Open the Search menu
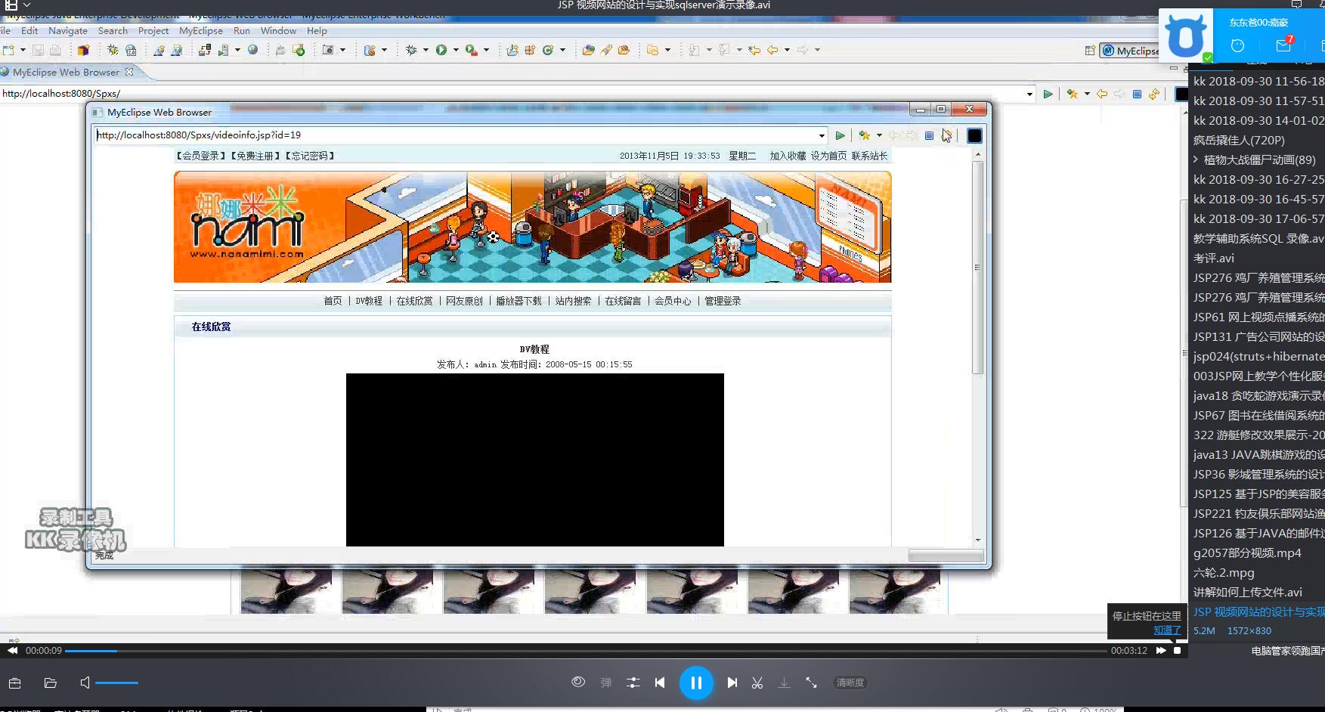 (x=113, y=31)
